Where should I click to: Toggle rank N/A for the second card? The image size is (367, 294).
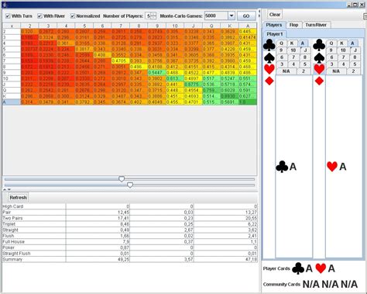coord(336,71)
